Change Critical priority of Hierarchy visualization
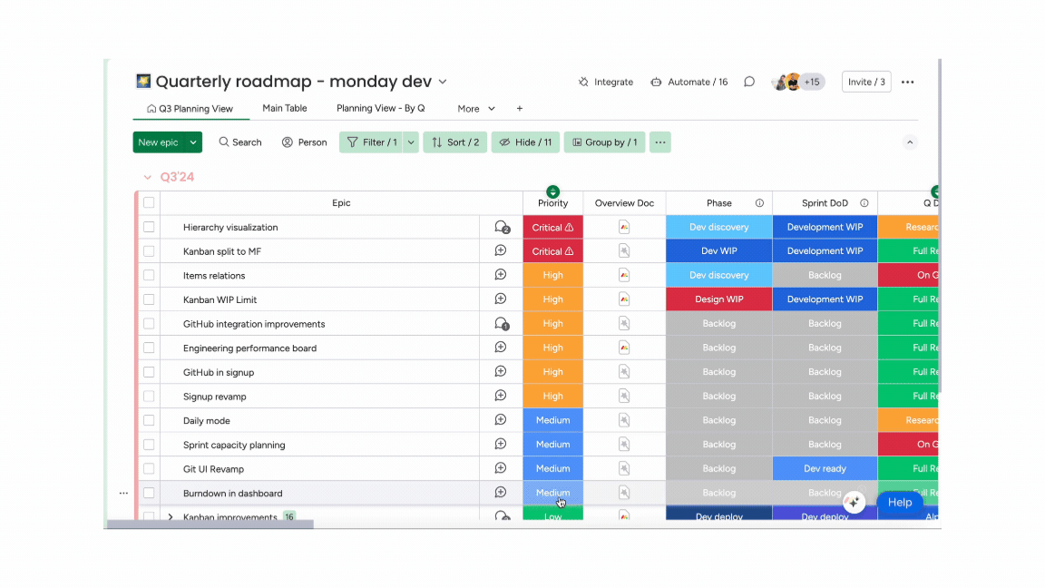 [x=552, y=228]
